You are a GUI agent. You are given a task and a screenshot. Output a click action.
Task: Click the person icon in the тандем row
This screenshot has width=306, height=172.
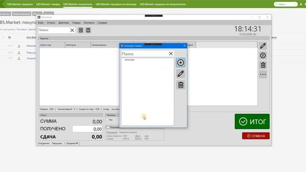tap(19, 58)
